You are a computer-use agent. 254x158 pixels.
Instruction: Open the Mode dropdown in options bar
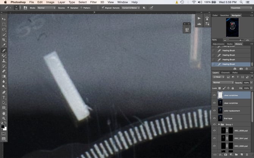(x=46, y=7)
